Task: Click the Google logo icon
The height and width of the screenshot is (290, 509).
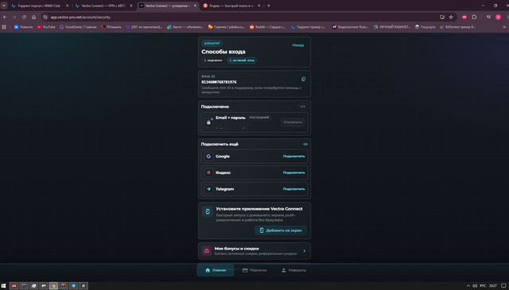Action: [208, 157]
